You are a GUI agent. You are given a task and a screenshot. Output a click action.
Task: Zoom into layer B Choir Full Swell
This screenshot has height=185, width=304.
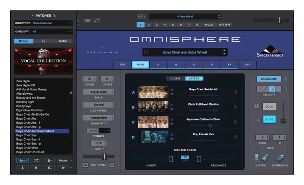click(x=235, y=107)
